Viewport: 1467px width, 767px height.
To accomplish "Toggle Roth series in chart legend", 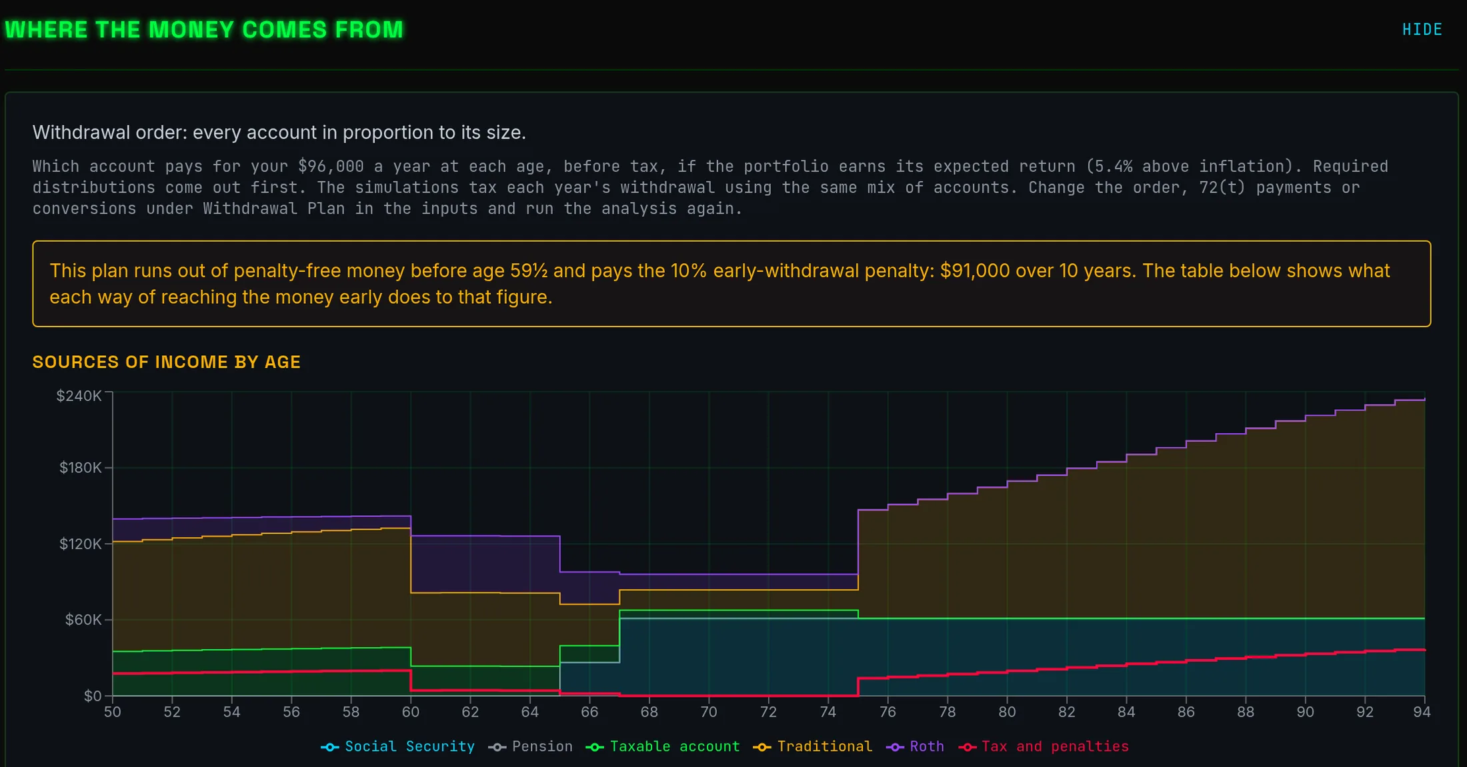I will (915, 746).
